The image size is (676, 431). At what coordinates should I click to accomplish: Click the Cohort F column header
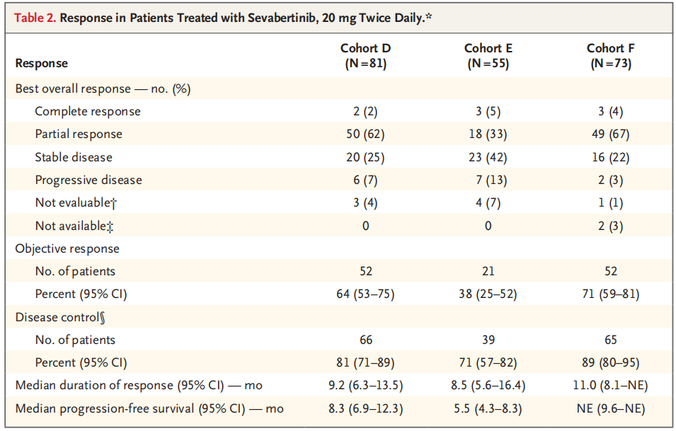[x=611, y=56]
